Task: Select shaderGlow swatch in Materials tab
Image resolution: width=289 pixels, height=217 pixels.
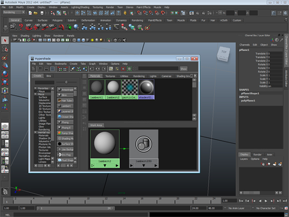Action: [146, 89]
